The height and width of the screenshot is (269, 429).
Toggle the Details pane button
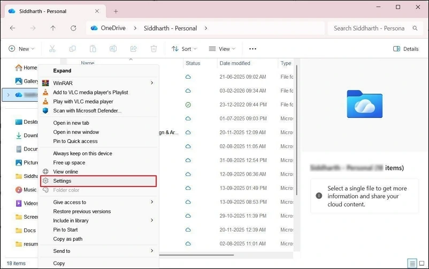coord(406,49)
